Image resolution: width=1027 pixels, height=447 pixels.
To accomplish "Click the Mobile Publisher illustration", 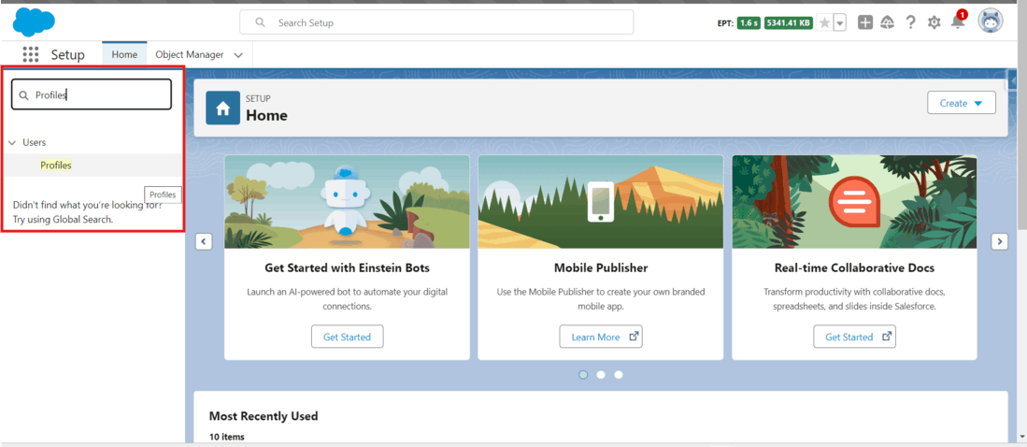I will tap(601, 202).
